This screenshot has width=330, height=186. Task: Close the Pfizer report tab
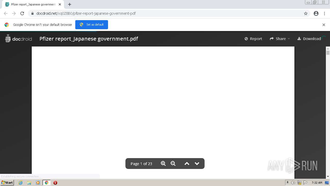click(60, 4)
